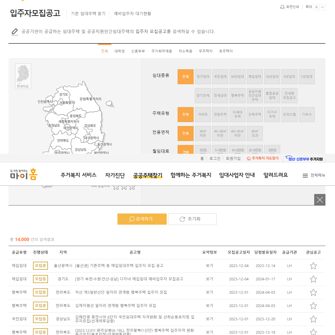This screenshot has height=335, width=335.
Task: Toggle the 행복주택 rental type filter
Action: coord(237,95)
